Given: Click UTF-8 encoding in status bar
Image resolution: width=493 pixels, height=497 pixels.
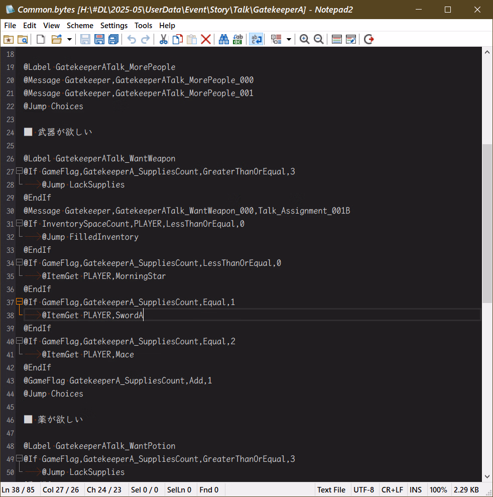Looking at the screenshot, I should pyautogui.click(x=363, y=489).
